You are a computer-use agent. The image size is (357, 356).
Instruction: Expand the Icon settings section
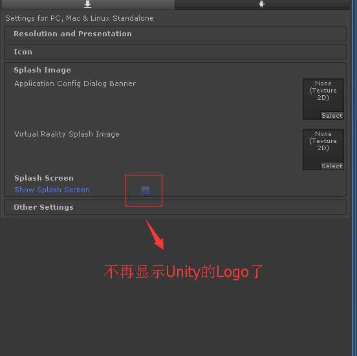(x=175, y=52)
